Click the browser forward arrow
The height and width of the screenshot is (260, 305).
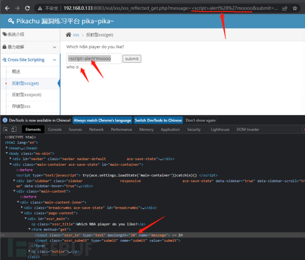[x=17, y=8]
